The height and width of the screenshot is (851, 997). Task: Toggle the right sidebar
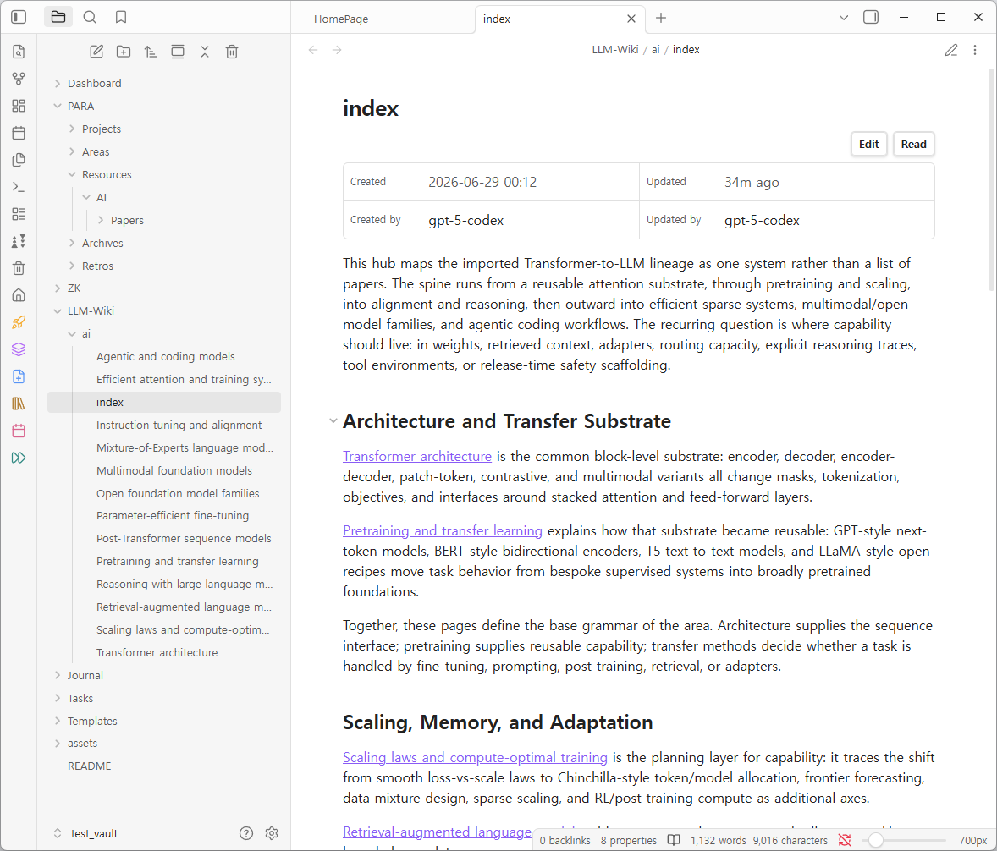pyautogui.click(x=870, y=17)
